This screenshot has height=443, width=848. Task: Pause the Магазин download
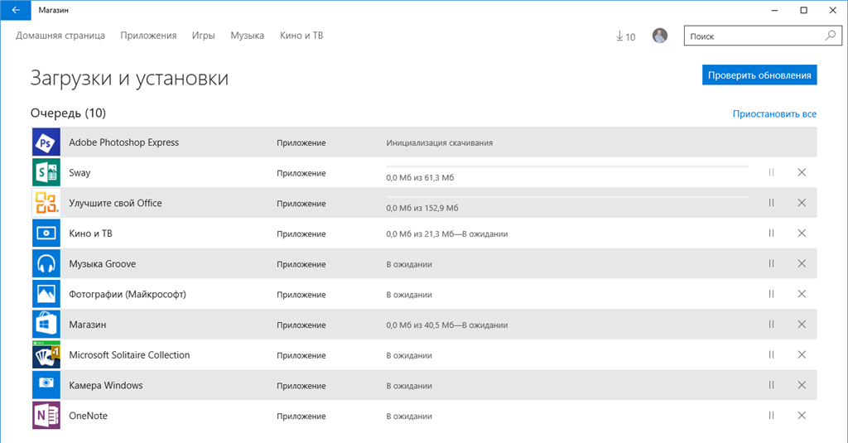771,324
